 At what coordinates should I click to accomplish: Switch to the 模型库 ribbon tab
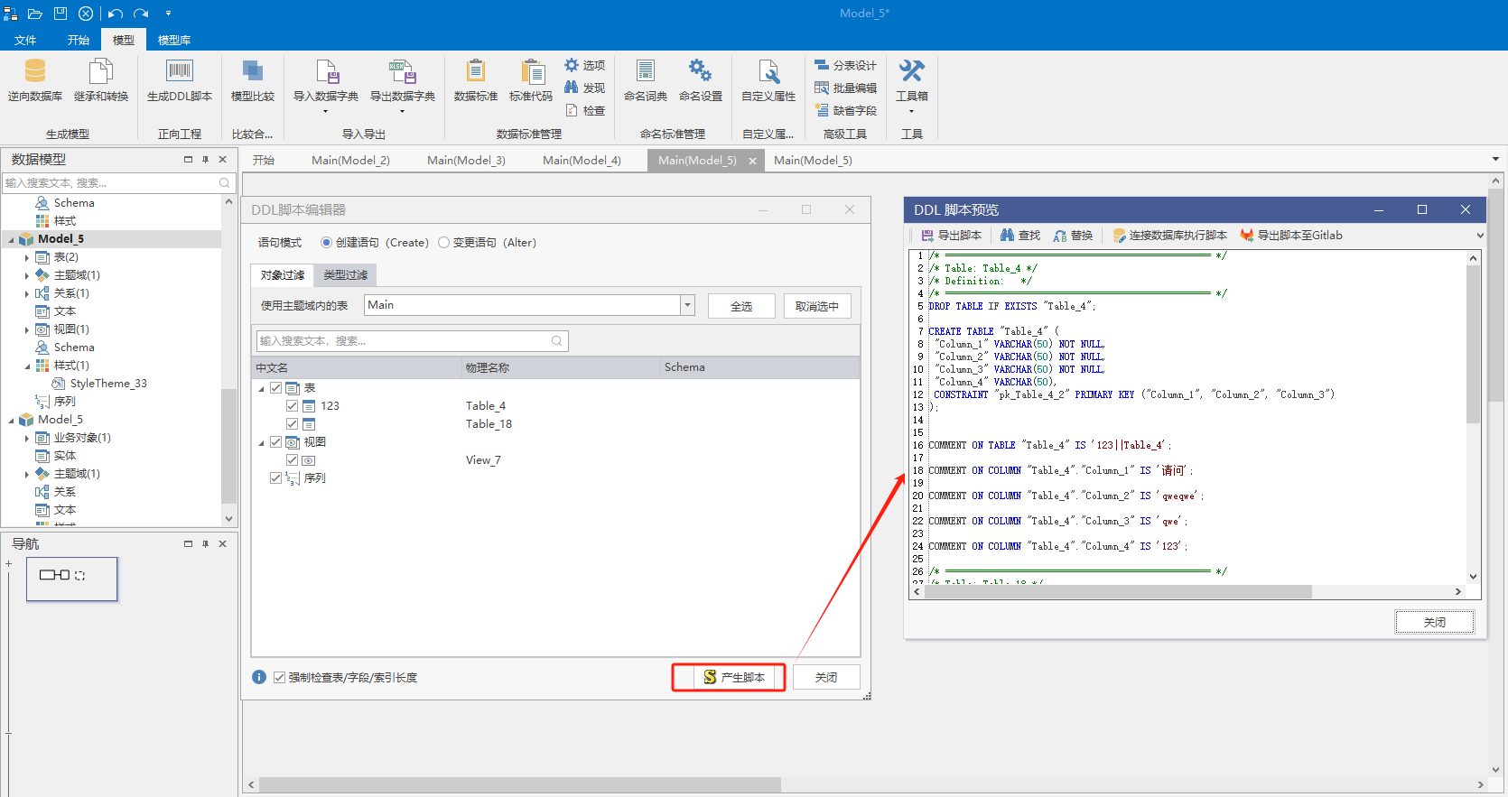tap(174, 40)
